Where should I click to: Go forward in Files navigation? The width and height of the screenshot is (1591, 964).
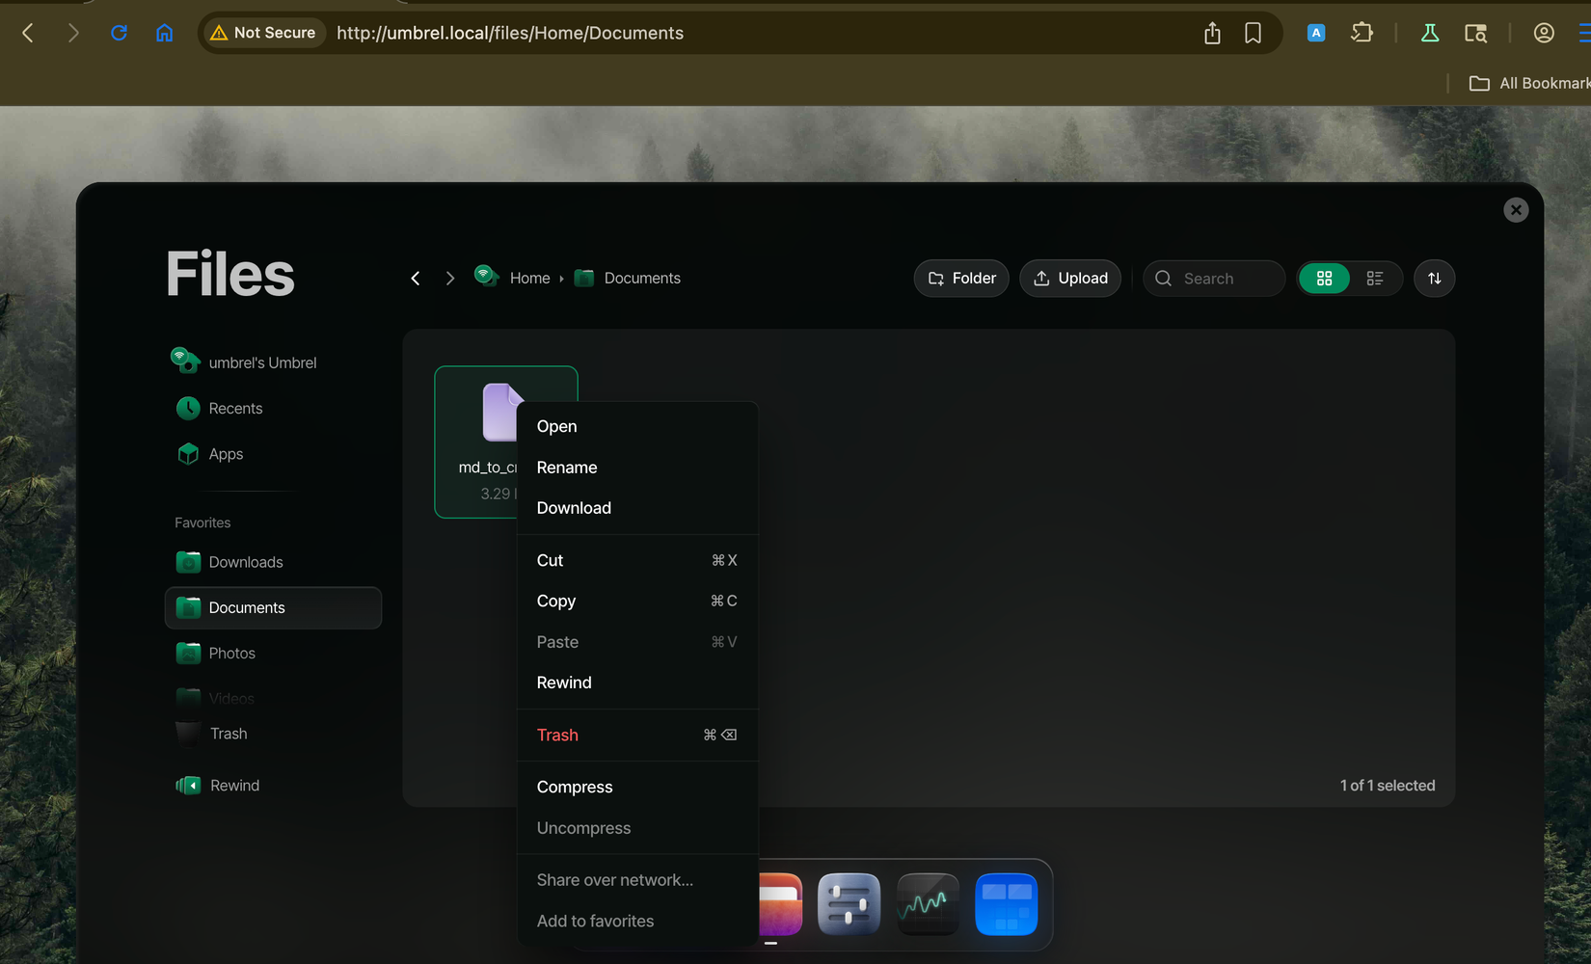pyautogui.click(x=449, y=279)
